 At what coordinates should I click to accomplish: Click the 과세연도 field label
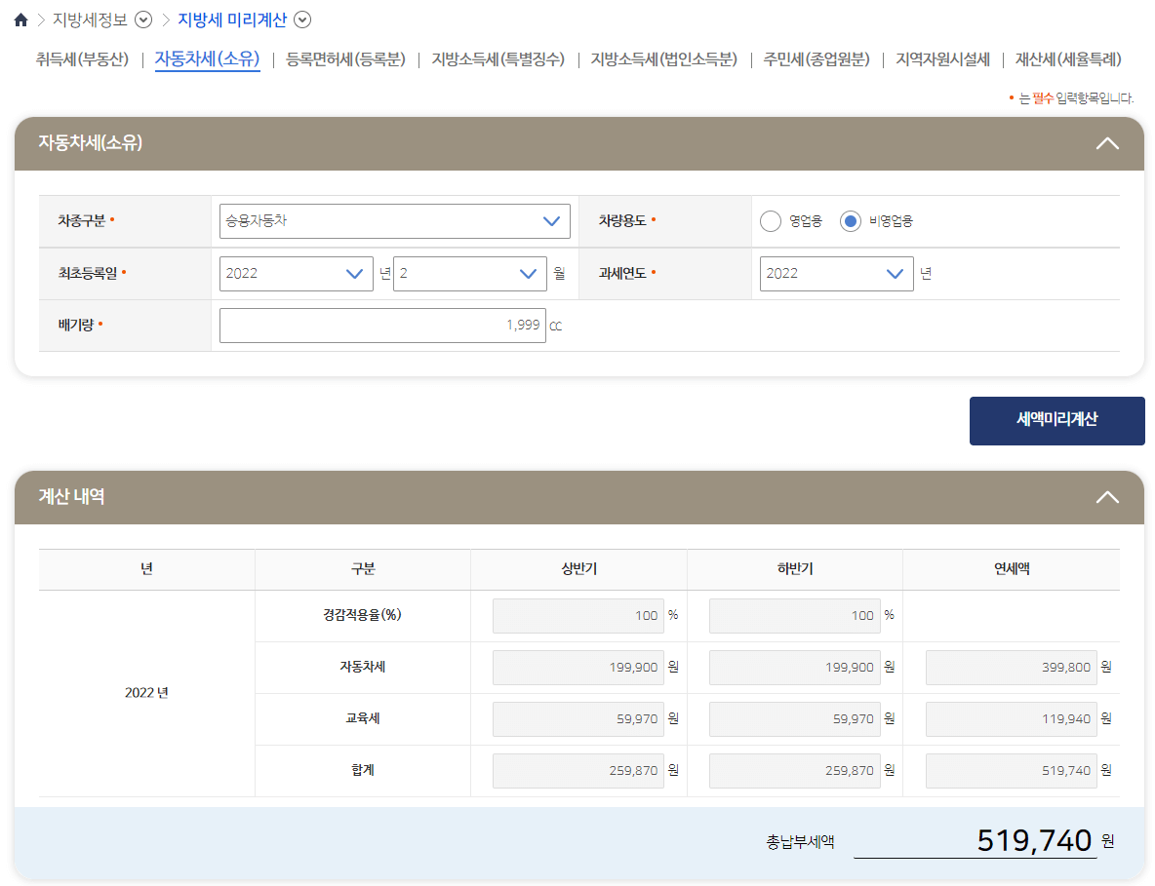622,273
